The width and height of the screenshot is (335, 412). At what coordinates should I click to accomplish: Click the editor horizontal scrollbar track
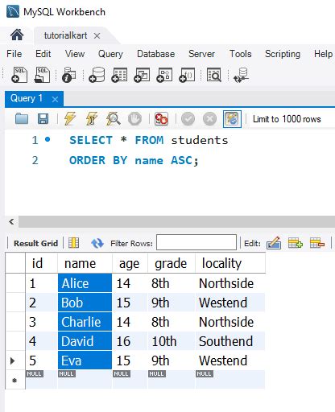[176, 222]
